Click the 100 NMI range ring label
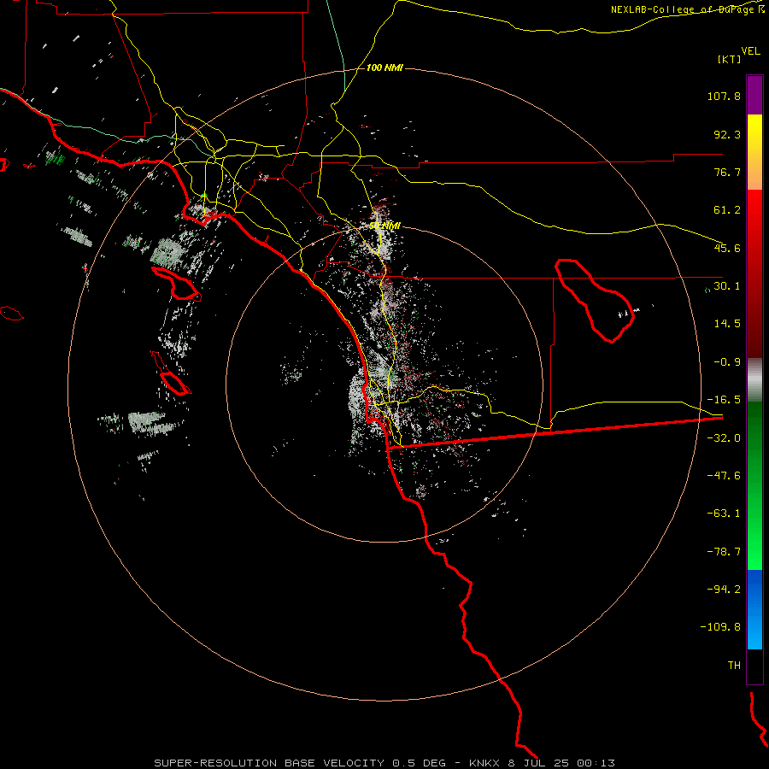The height and width of the screenshot is (769, 769). tap(384, 68)
